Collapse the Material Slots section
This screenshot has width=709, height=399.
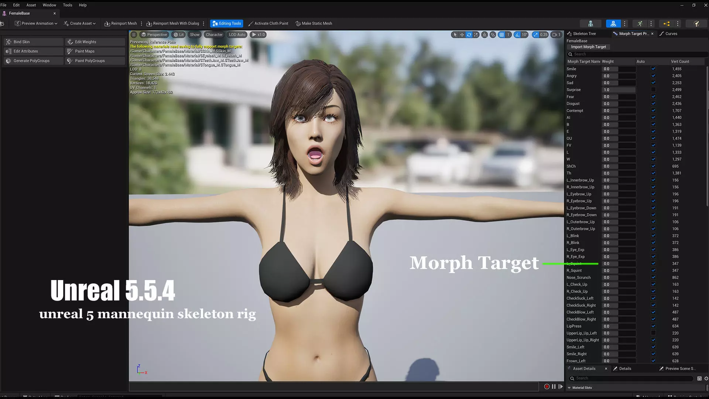point(569,388)
